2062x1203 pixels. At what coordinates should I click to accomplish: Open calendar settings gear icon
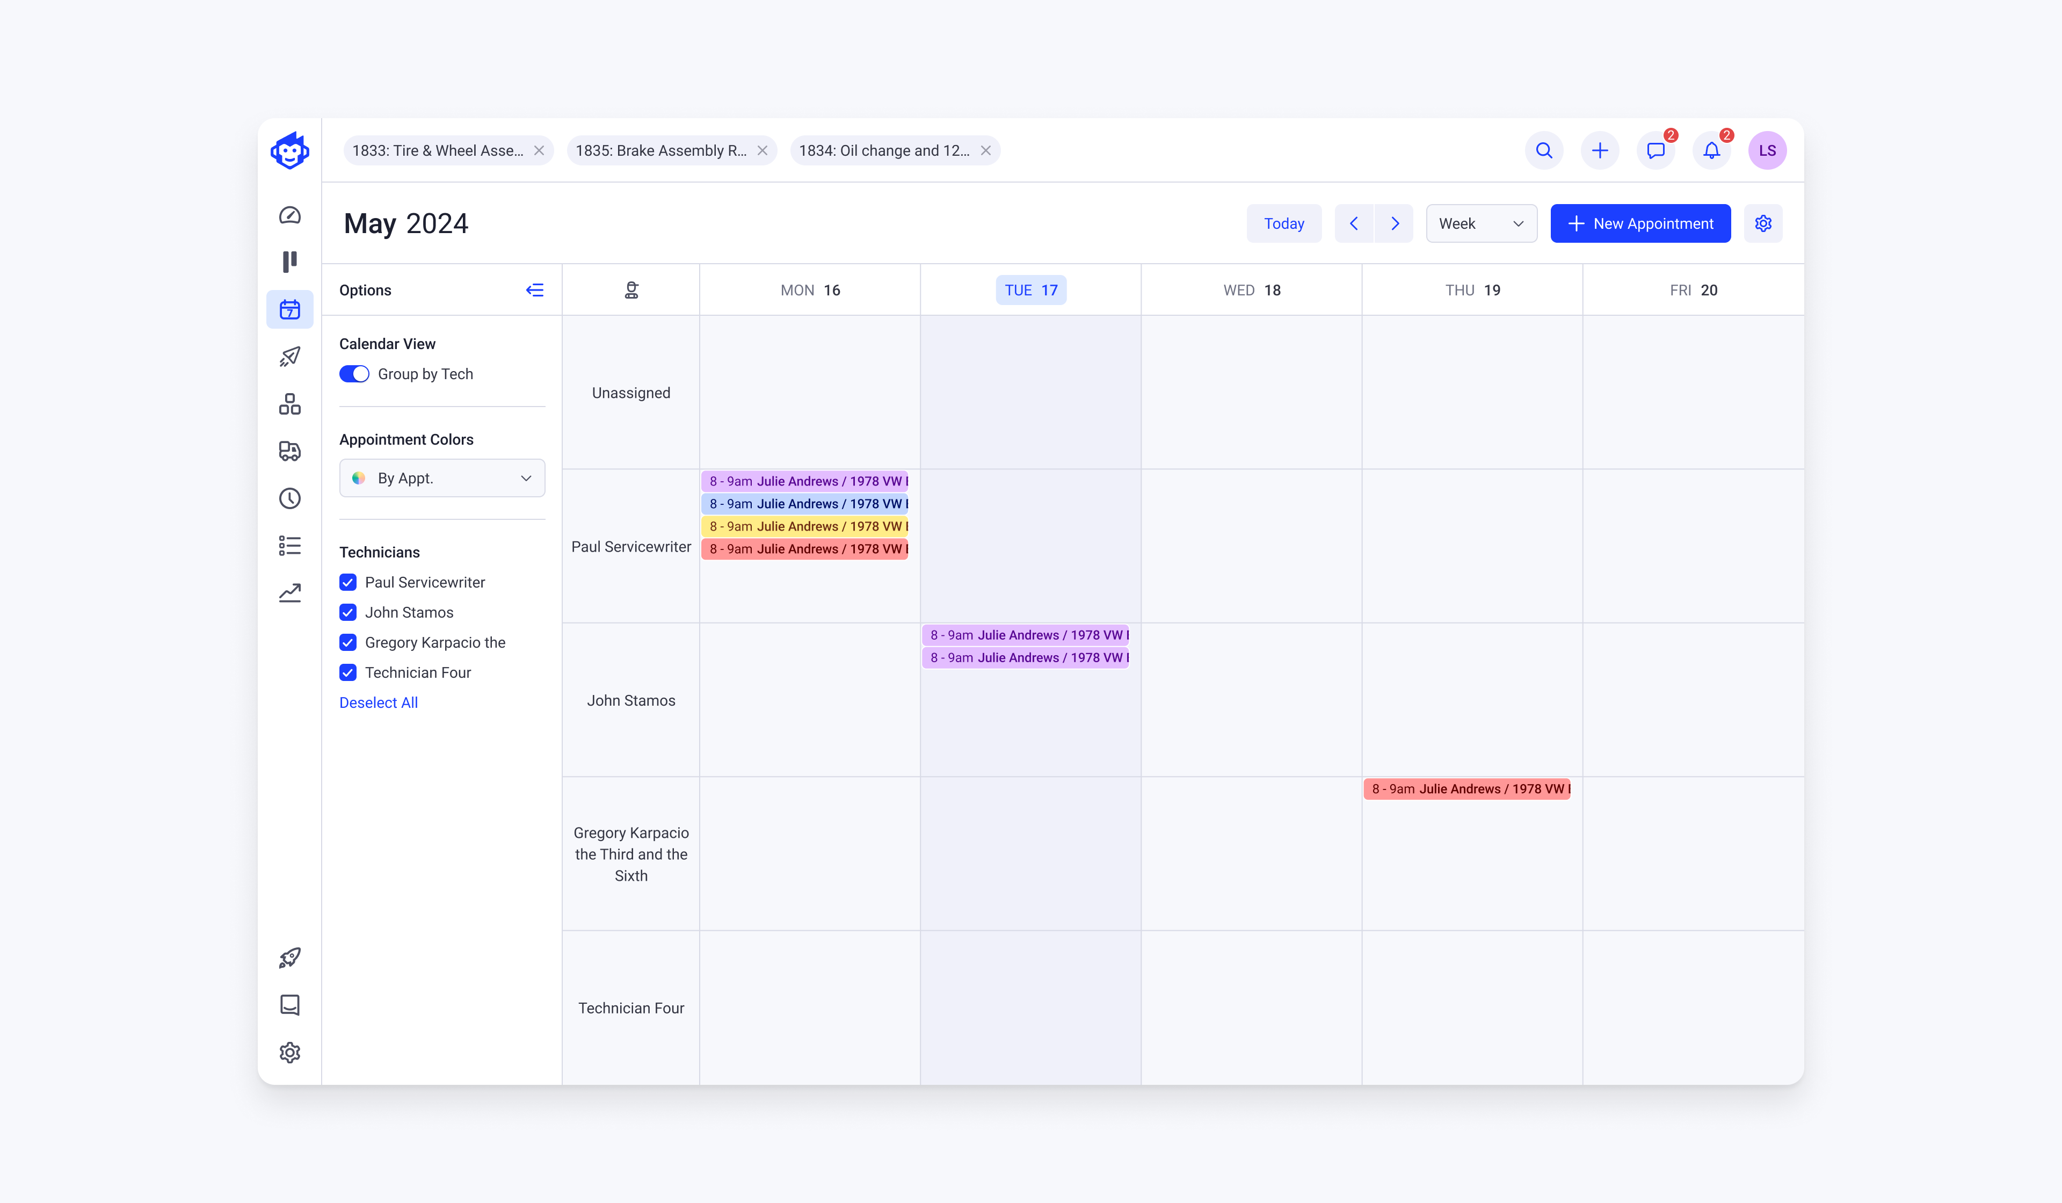(1763, 223)
